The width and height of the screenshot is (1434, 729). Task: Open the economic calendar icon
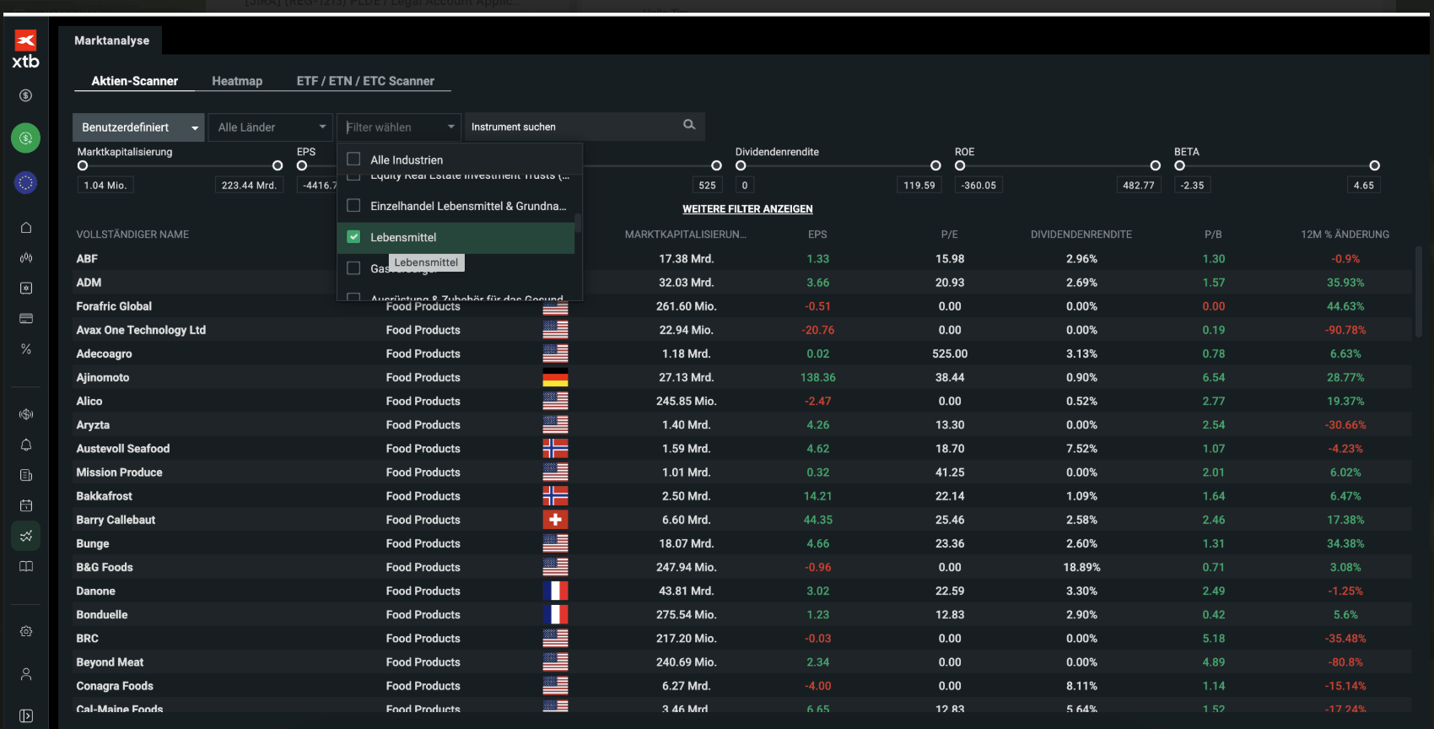pyautogui.click(x=25, y=505)
